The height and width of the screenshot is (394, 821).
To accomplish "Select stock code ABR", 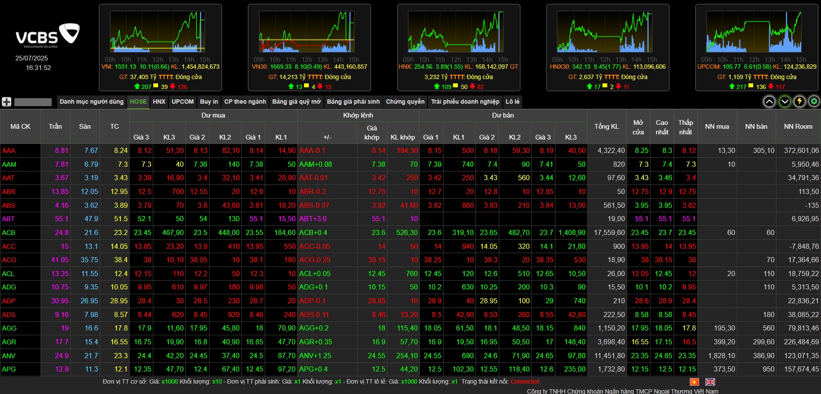I will coord(9,192).
